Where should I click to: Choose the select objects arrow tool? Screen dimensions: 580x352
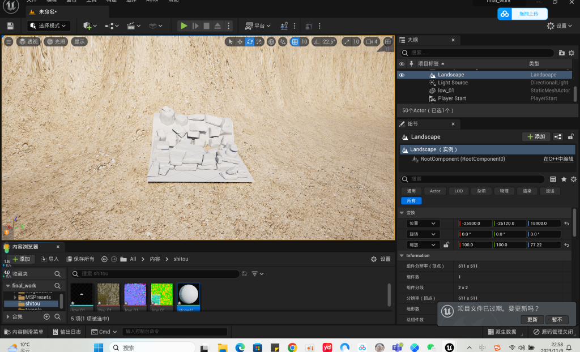click(x=230, y=42)
